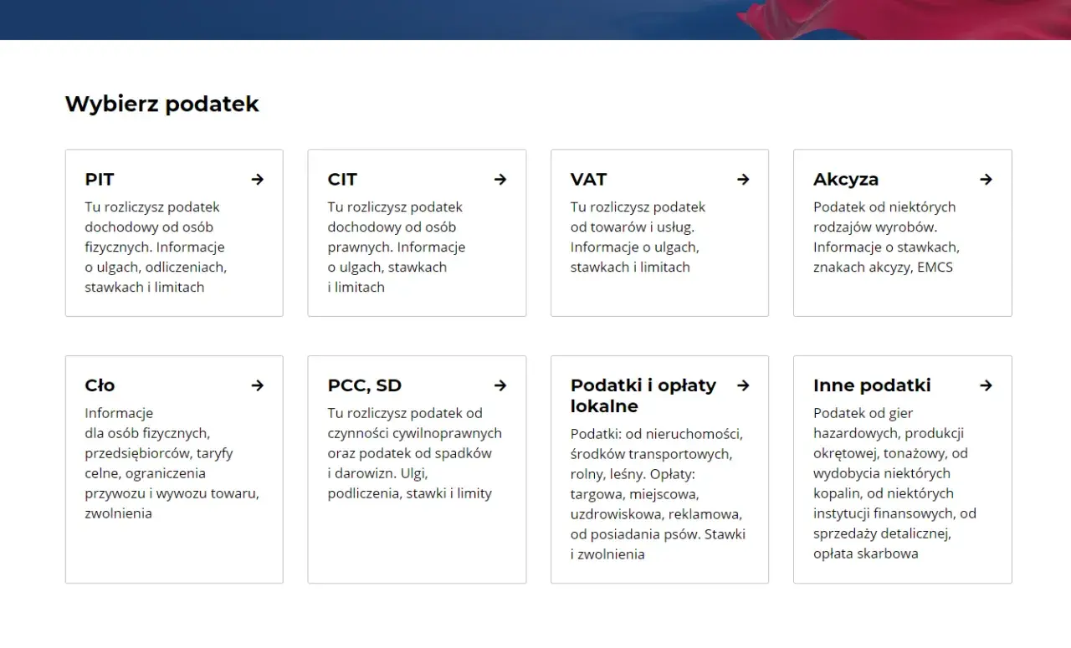Screen dimensions: 1071x648
Task: Click the Inne podatki description about opłata skarbowa
Action: [894, 483]
